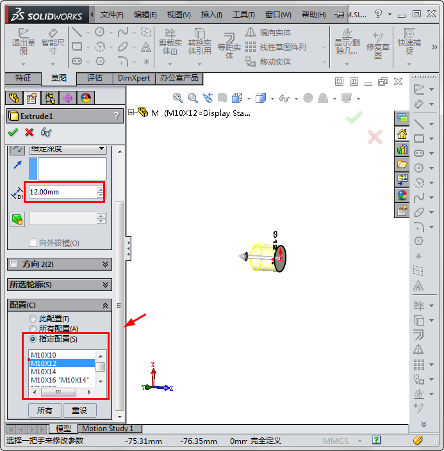The height and width of the screenshot is (451, 444).
Task: Click the 剪裁实体 trim entities tool
Action: [x=170, y=43]
